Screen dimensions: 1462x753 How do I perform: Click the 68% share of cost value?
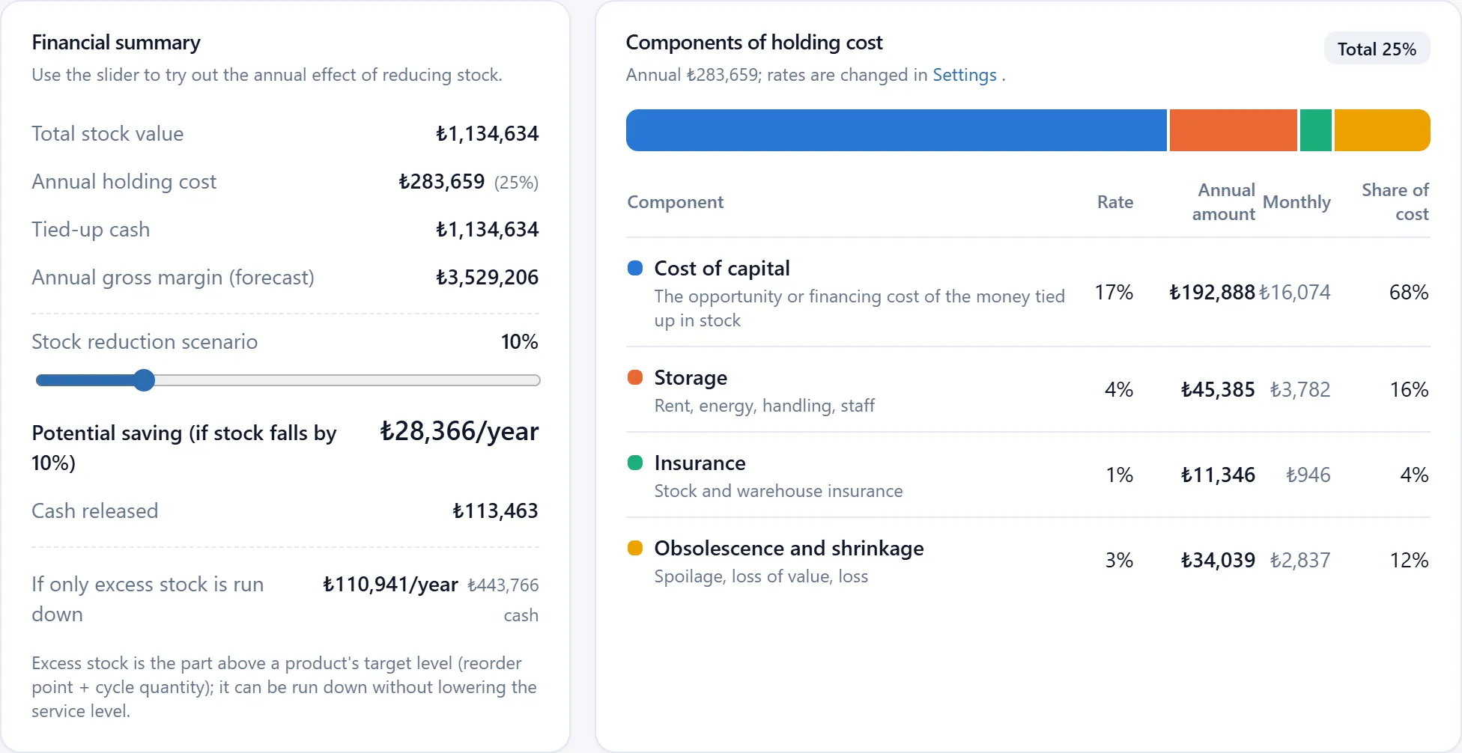[x=1409, y=292]
